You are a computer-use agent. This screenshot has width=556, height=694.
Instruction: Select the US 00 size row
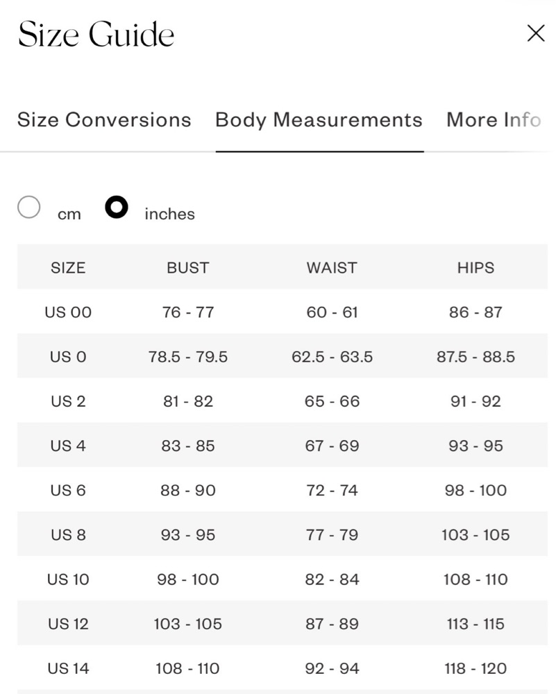283,312
